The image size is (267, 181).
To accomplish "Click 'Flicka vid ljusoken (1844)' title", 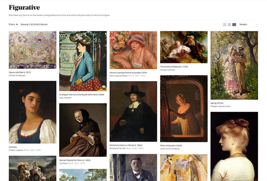I will pyautogui.click(x=171, y=146).
